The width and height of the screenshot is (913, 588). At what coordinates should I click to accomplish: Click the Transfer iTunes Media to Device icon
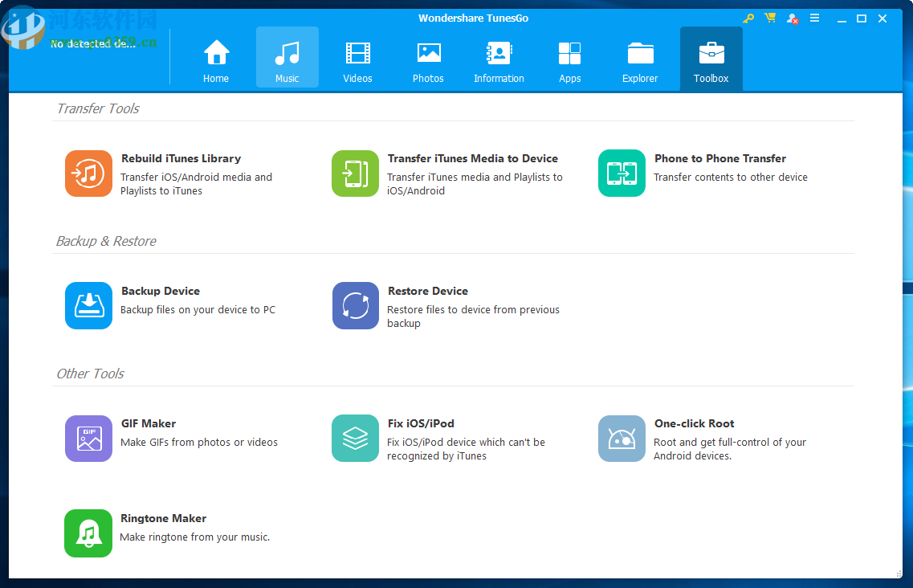pyautogui.click(x=355, y=174)
